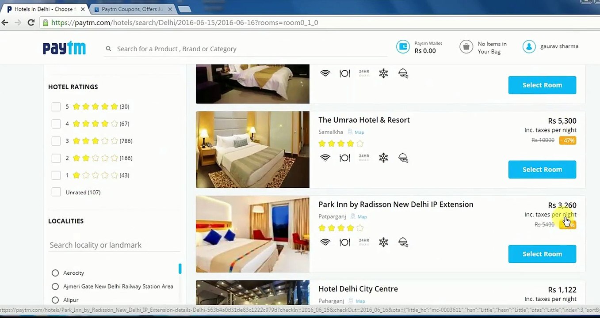Viewport: 600px width, 318px height.
Task: Tick the 4 star rating checkbox
Action: (x=56, y=124)
